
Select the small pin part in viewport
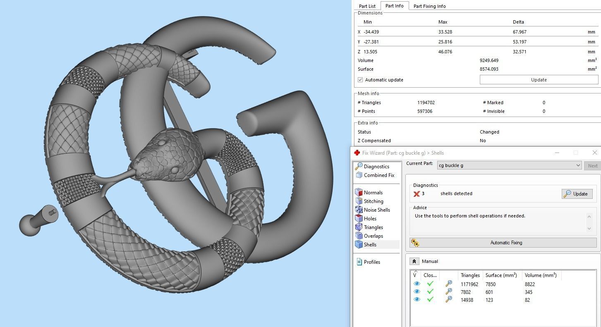click(x=38, y=220)
